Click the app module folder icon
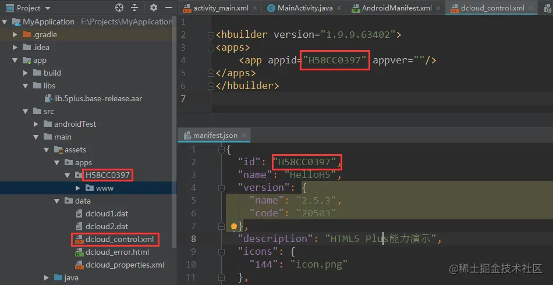This screenshot has height=285, width=553. click(x=27, y=60)
